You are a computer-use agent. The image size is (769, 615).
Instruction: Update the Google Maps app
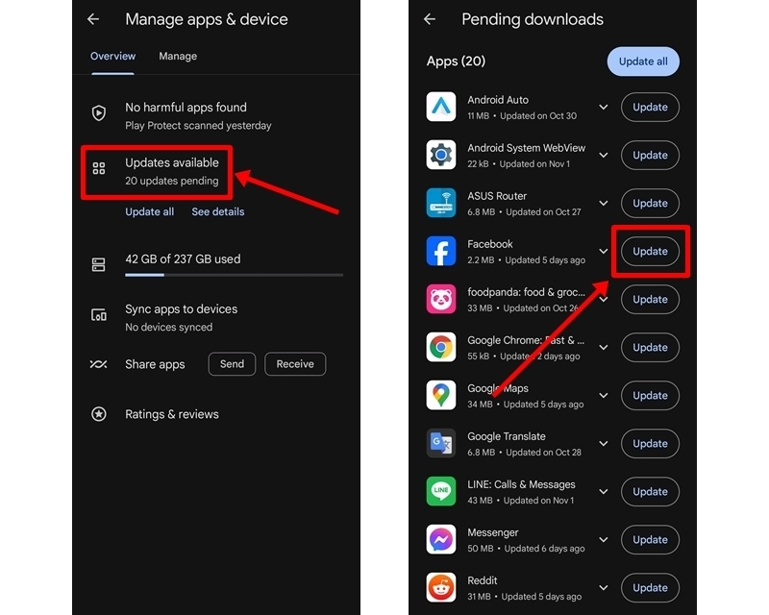pos(651,395)
